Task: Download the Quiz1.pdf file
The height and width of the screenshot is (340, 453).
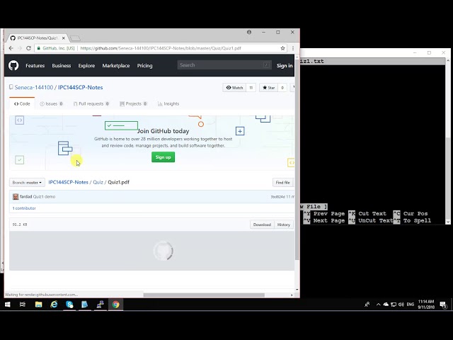Action: pos(262,225)
